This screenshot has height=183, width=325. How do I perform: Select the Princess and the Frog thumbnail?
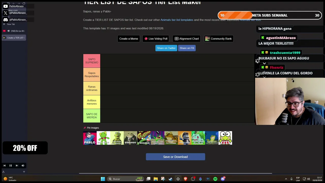click(x=212, y=138)
